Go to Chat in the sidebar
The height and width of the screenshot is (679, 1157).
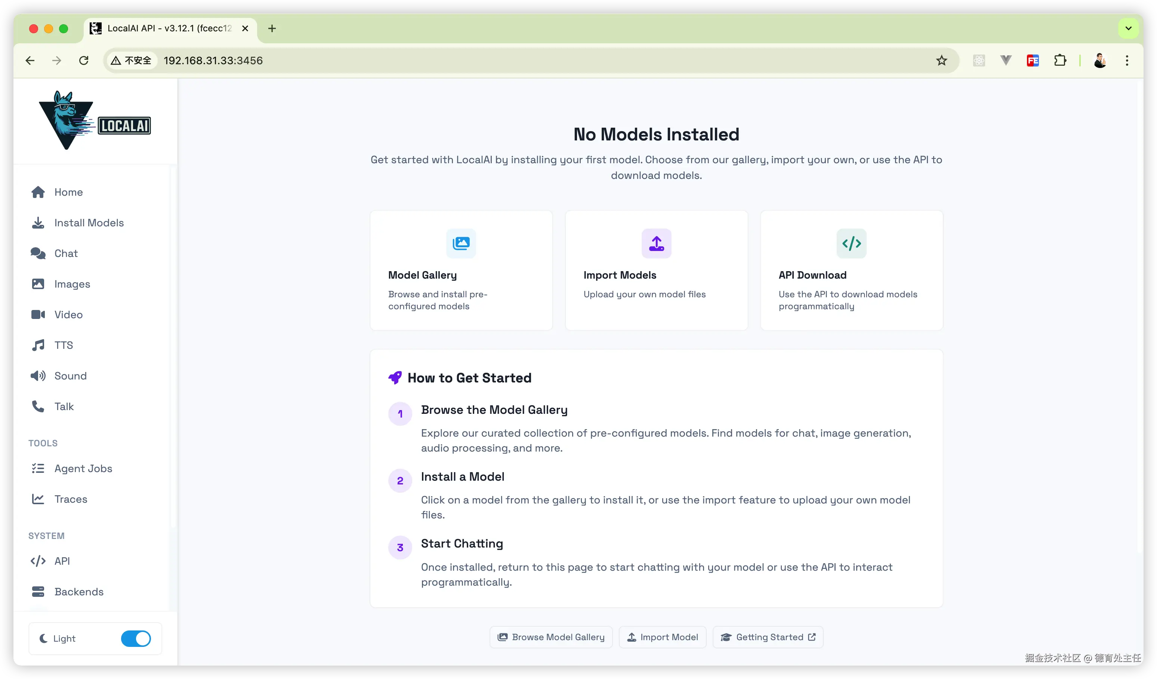point(66,253)
